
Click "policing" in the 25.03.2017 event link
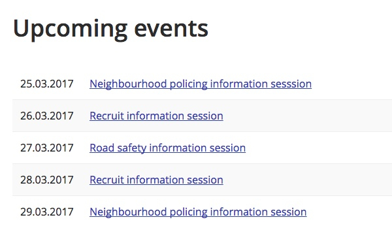coord(189,84)
